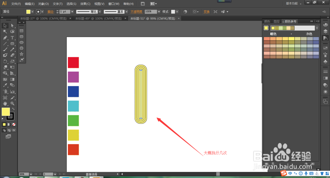
Task: Open Recolor Artwork from the control bar
Action: pos(185,12)
